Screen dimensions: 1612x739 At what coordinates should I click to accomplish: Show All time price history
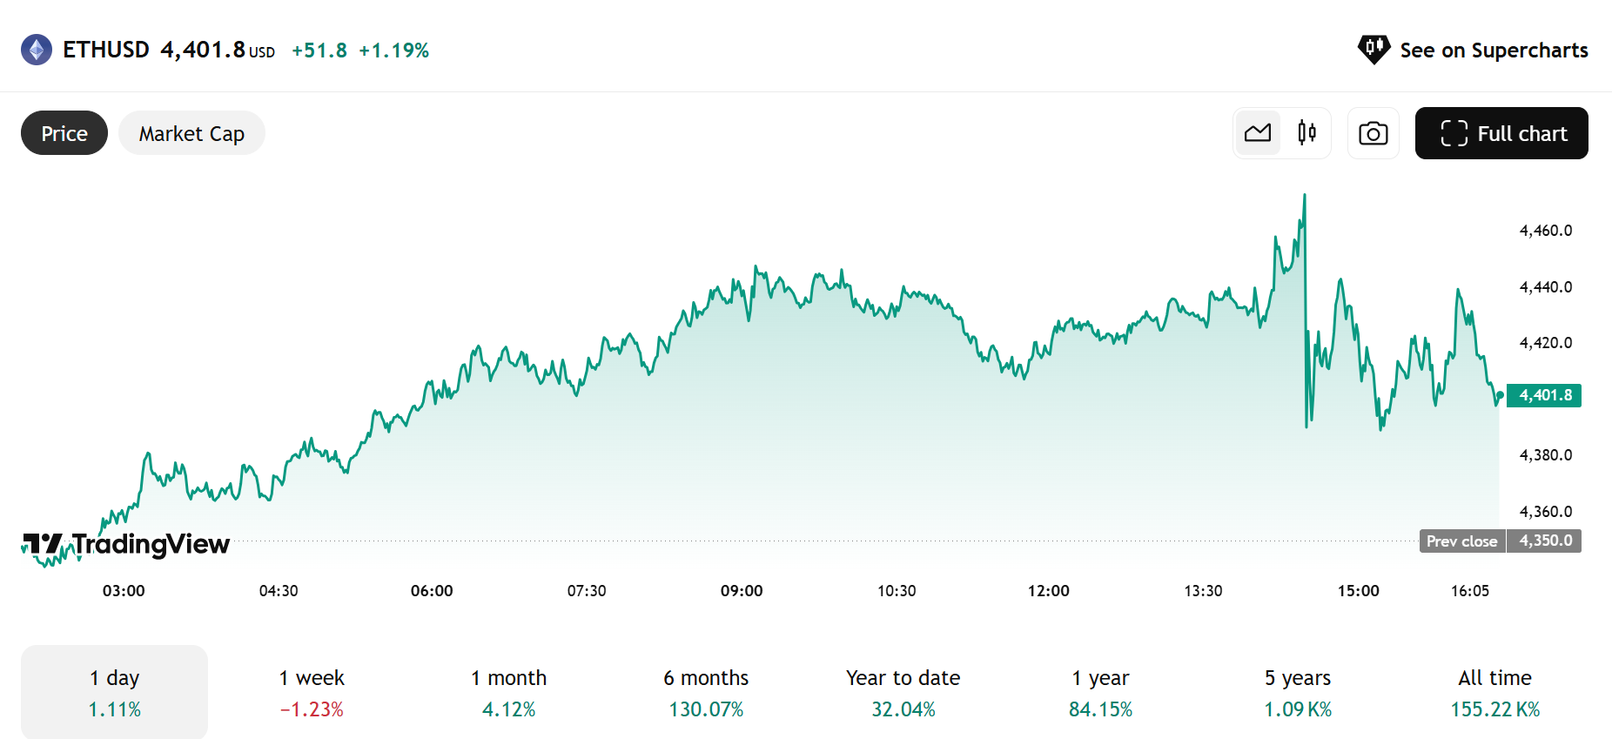tap(1494, 692)
